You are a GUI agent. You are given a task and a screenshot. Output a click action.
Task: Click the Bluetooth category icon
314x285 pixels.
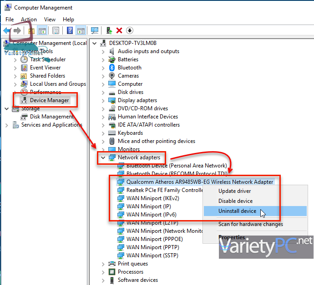tap(112, 68)
